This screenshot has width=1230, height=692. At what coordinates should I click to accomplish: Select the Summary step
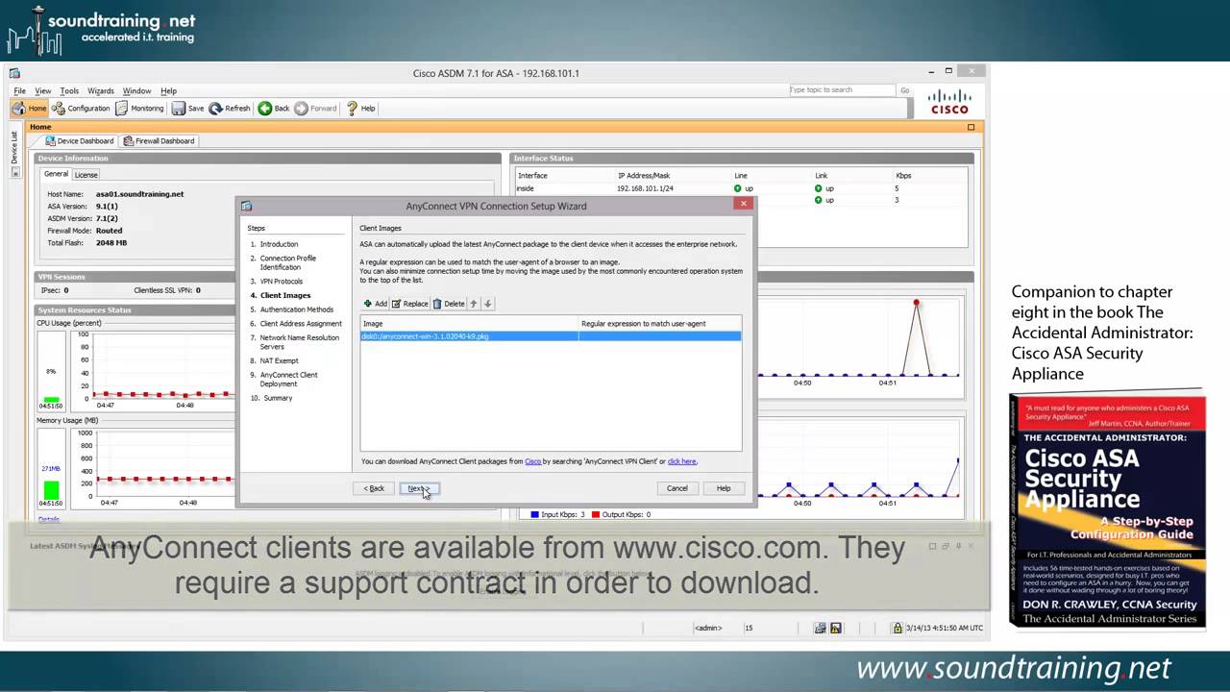coord(278,398)
